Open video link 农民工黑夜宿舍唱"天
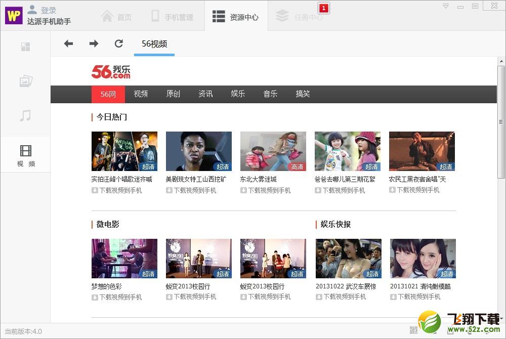The width and height of the screenshot is (506, 339). tap(417, 179)
